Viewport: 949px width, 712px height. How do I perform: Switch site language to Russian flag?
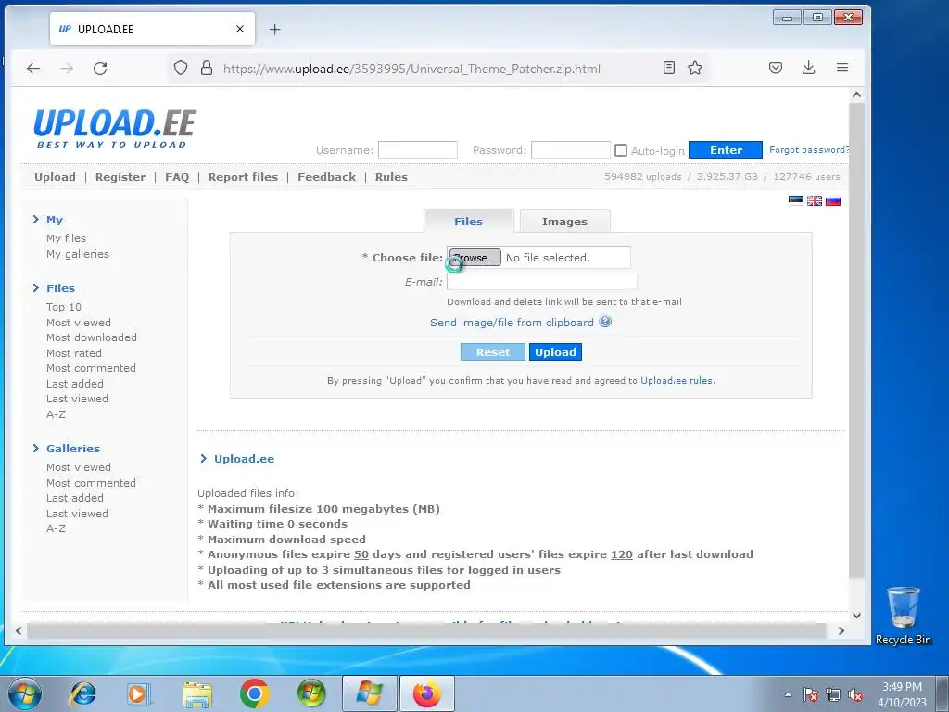point(833,200)
